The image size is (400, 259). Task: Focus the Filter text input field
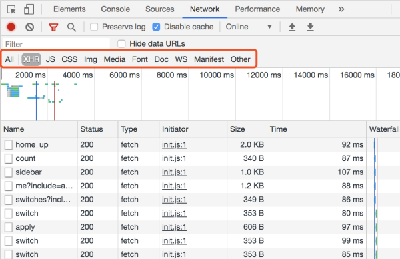(57, 44)
